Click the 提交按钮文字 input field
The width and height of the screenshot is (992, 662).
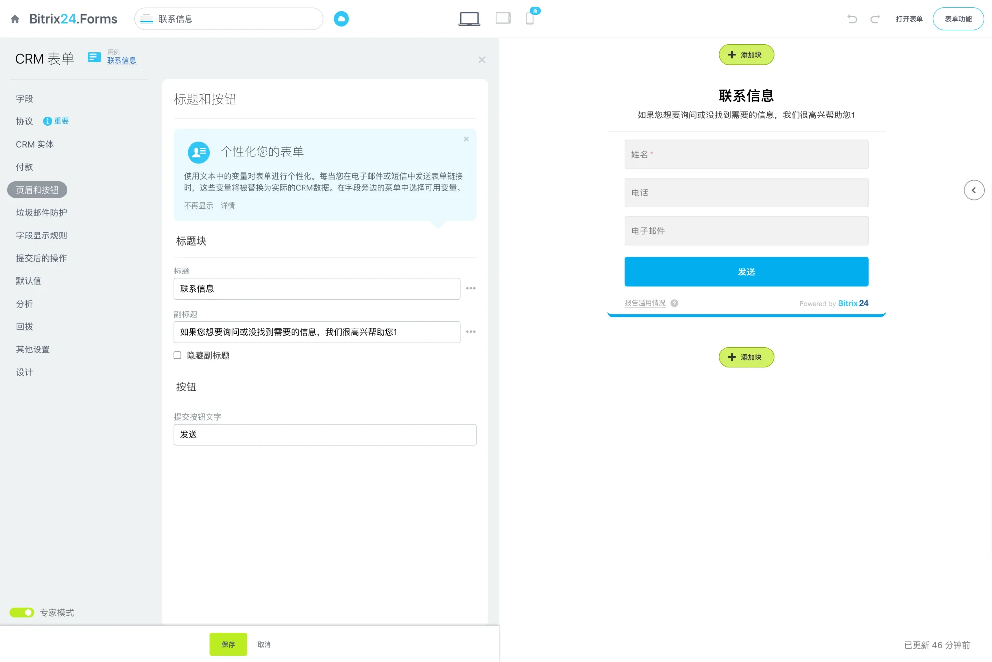[x=325, y=434]
